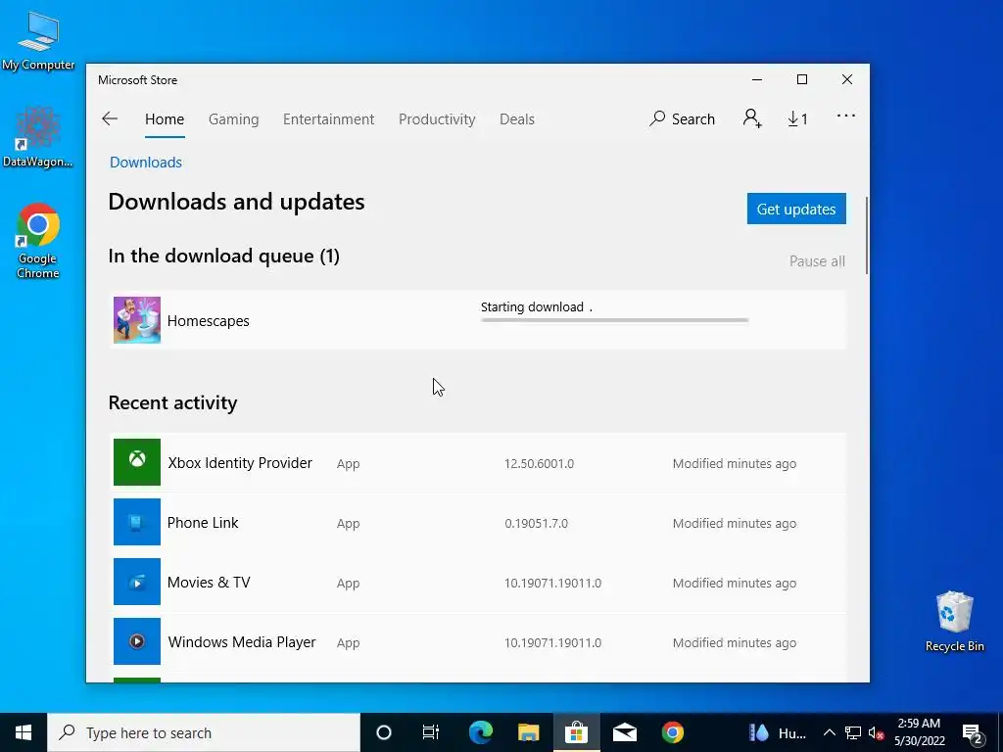This screenshot has height=752, width=1003.
Task: Select the Phone Link row name
Action: coord(203,523)
